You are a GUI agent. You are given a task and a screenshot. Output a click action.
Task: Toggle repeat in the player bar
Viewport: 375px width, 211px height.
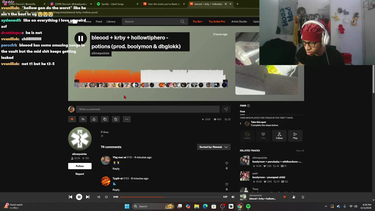106,197
